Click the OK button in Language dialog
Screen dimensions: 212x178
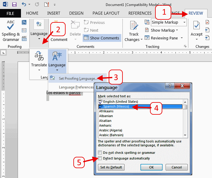pos(151,167)
